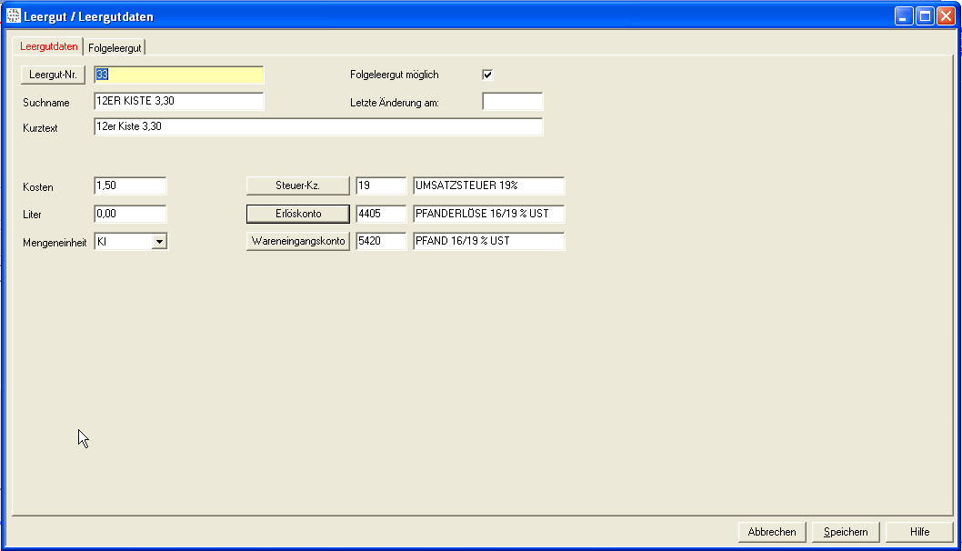Expand the Mengeneinheit dropdown arrow
The image size is (962, 551).
coord(159,242)
